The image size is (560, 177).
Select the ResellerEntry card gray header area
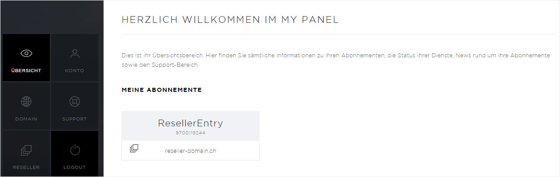[x=191, y=126]
